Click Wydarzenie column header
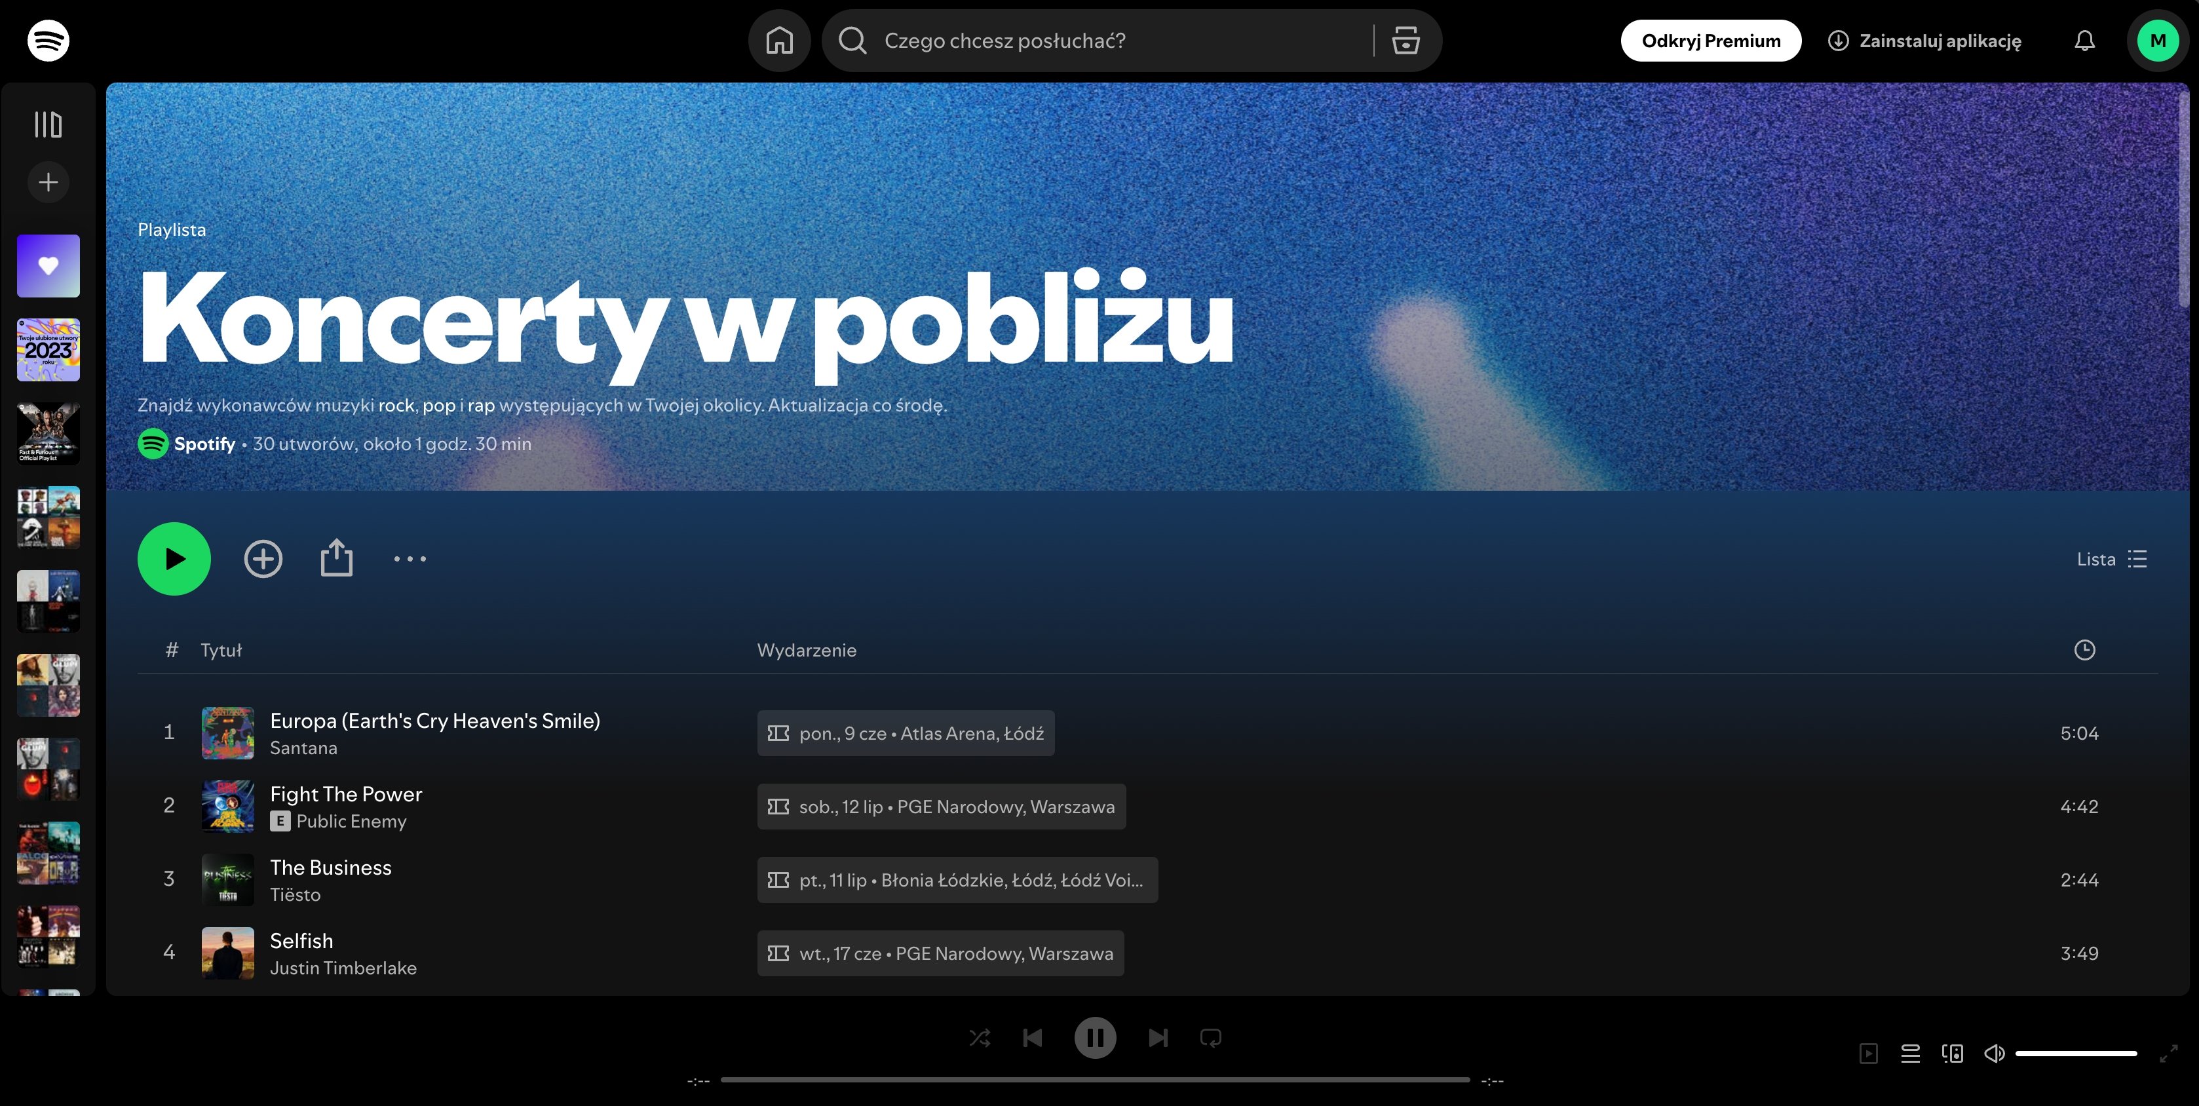 [807, 650]
